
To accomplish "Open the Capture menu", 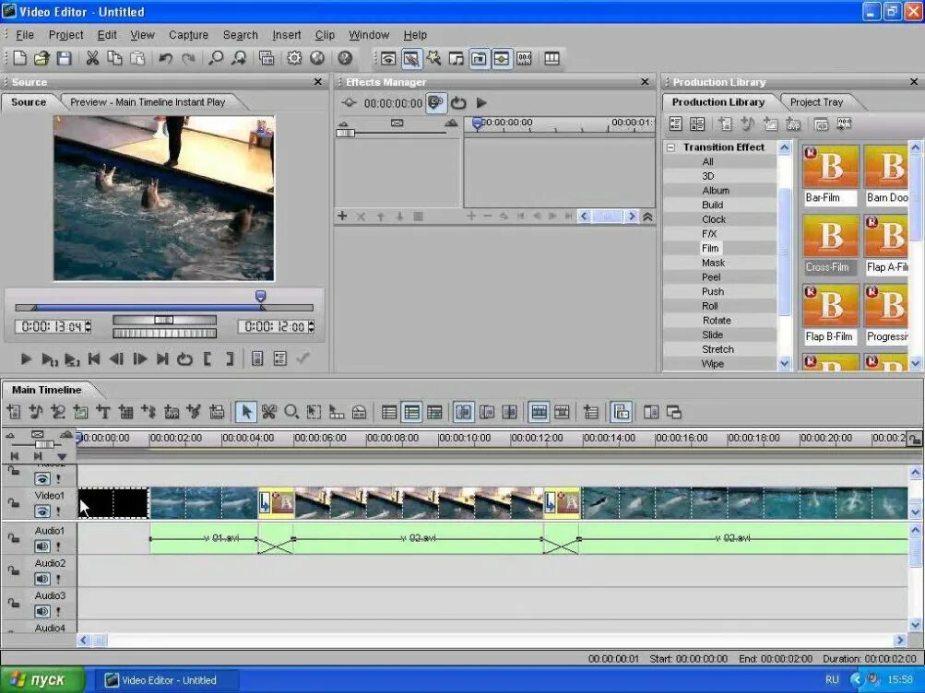I will (188, 35).
